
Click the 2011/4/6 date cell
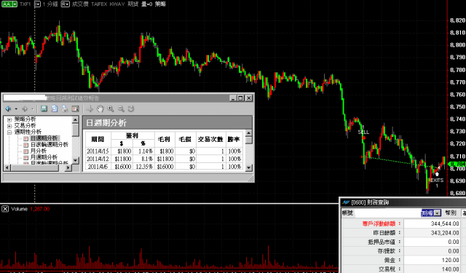click(x=98, y=167)
